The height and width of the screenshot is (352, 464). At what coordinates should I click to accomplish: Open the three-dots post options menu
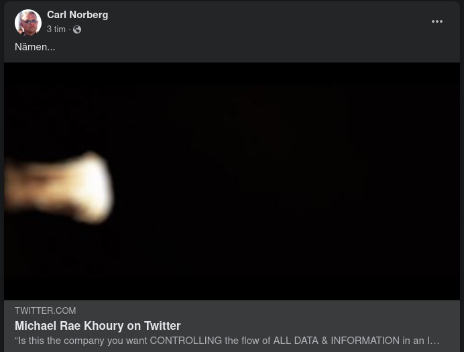pyautogui.click(x=437, y=21)
